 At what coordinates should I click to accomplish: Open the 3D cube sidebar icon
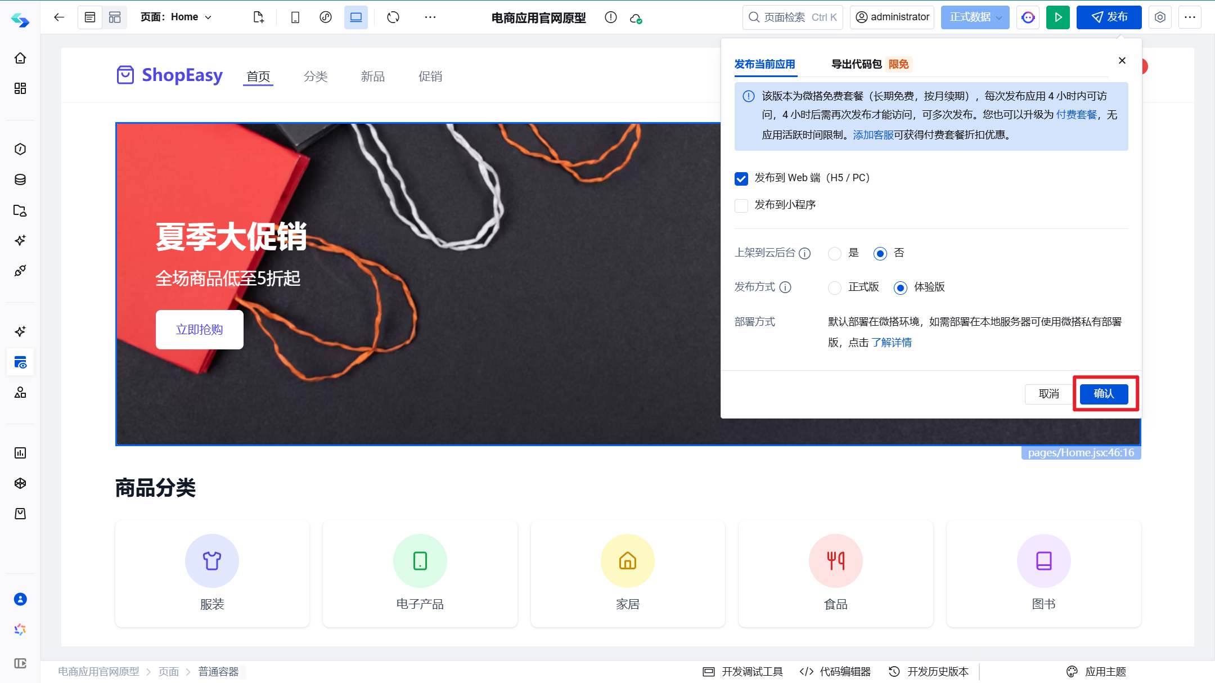20,483
